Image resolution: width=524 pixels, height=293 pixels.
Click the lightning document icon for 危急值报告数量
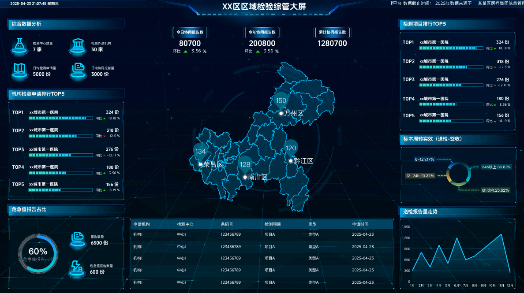coord(78,268)
